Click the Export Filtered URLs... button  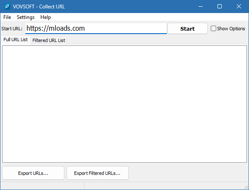[x=97, y=173]
